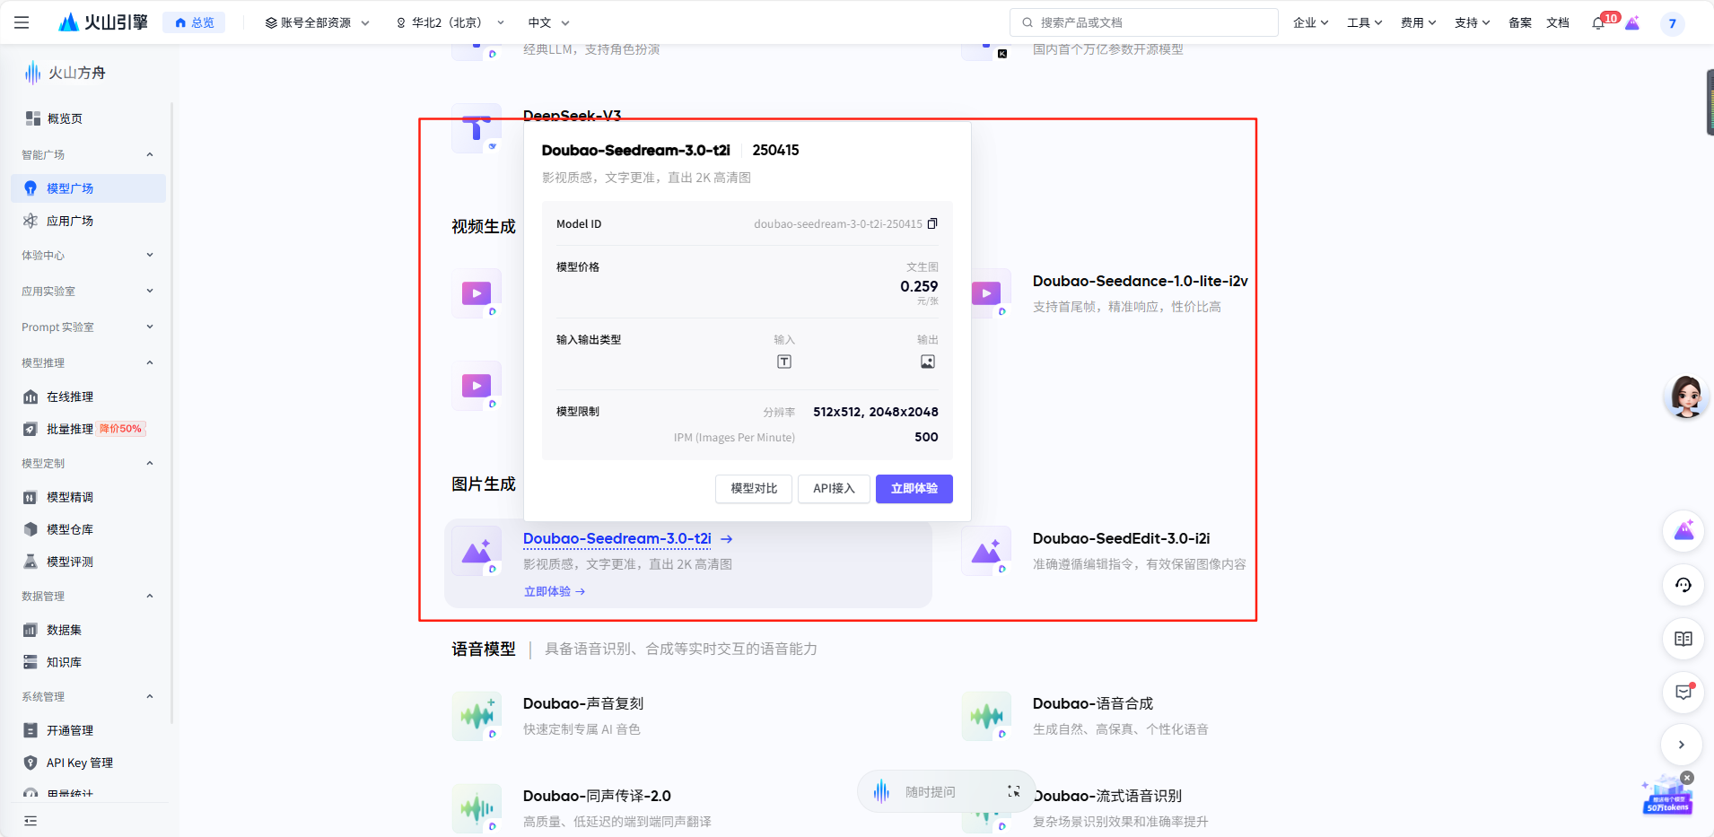
Task: Open the 支持 menu
Action: coord(1472,22)
